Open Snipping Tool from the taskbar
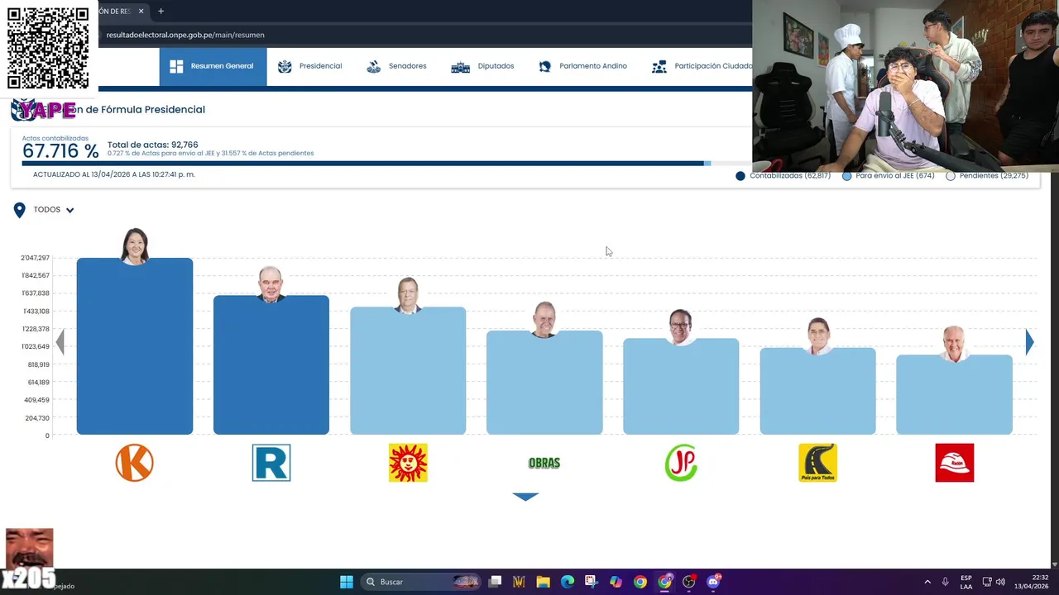Image resolution: width=1059 pixels, height=595 pixels. click(591, 582)
